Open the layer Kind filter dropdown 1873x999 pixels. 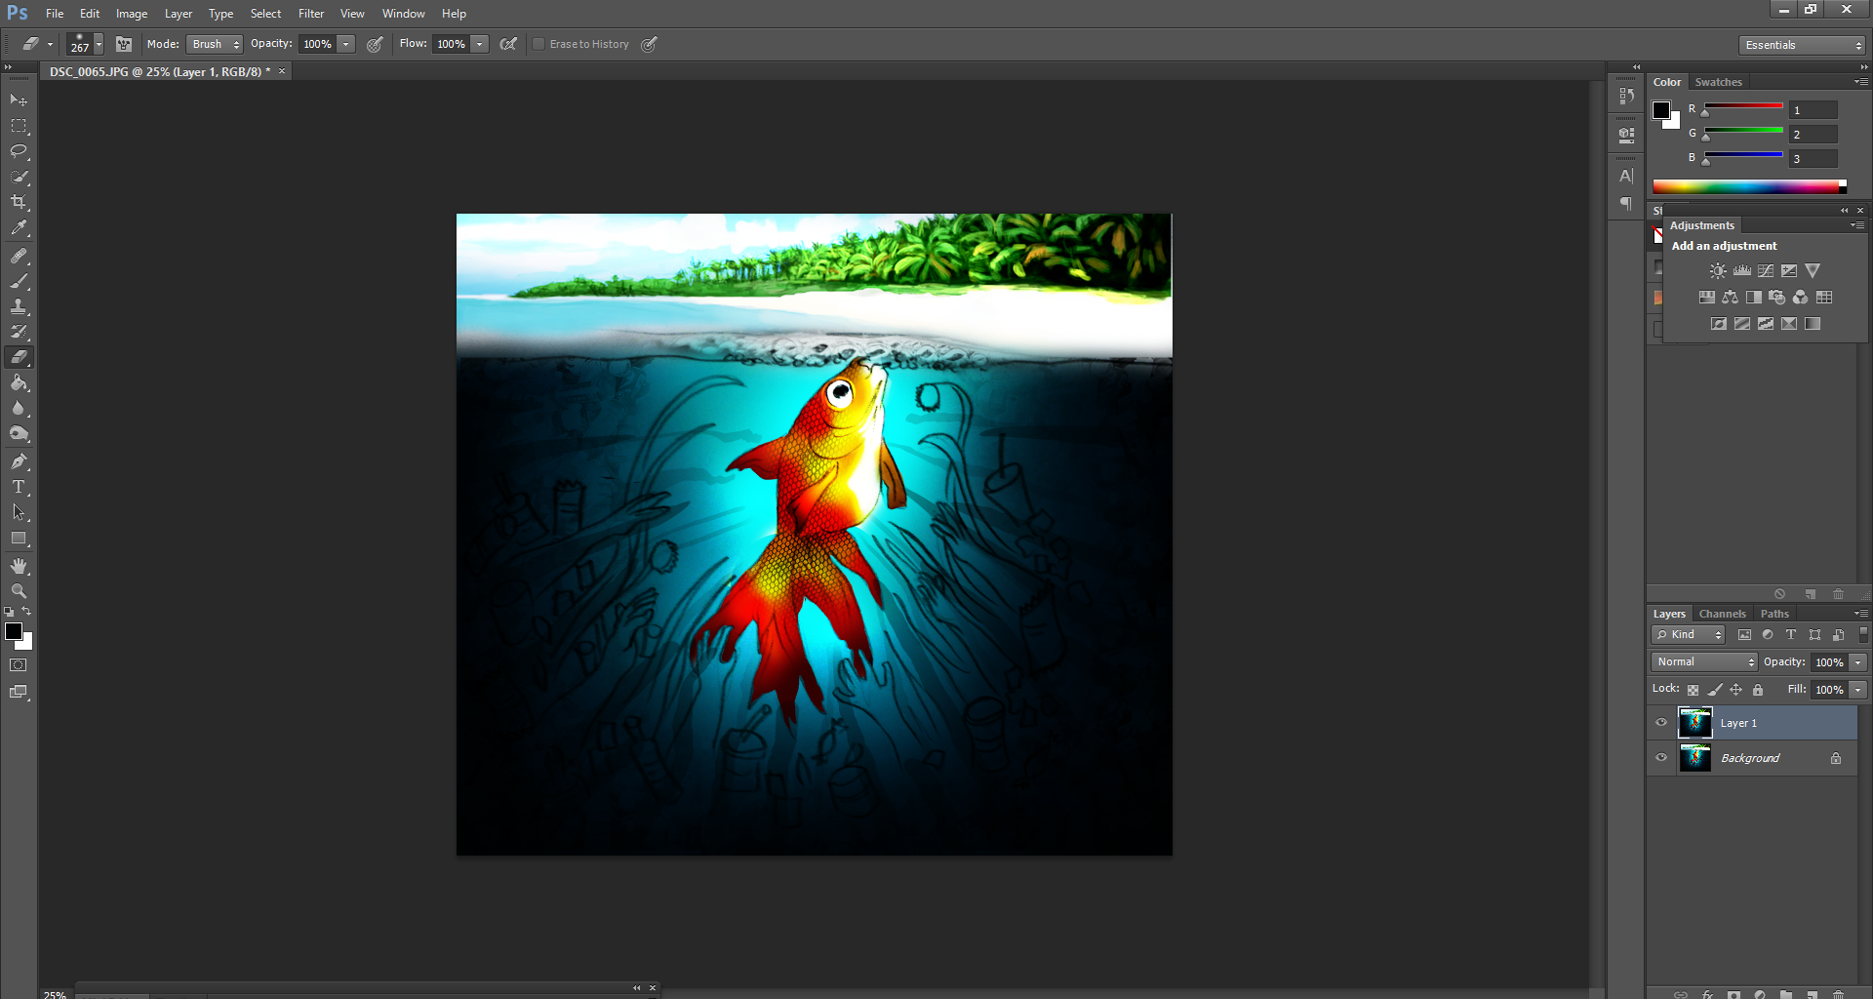(x=1689, y=635)
